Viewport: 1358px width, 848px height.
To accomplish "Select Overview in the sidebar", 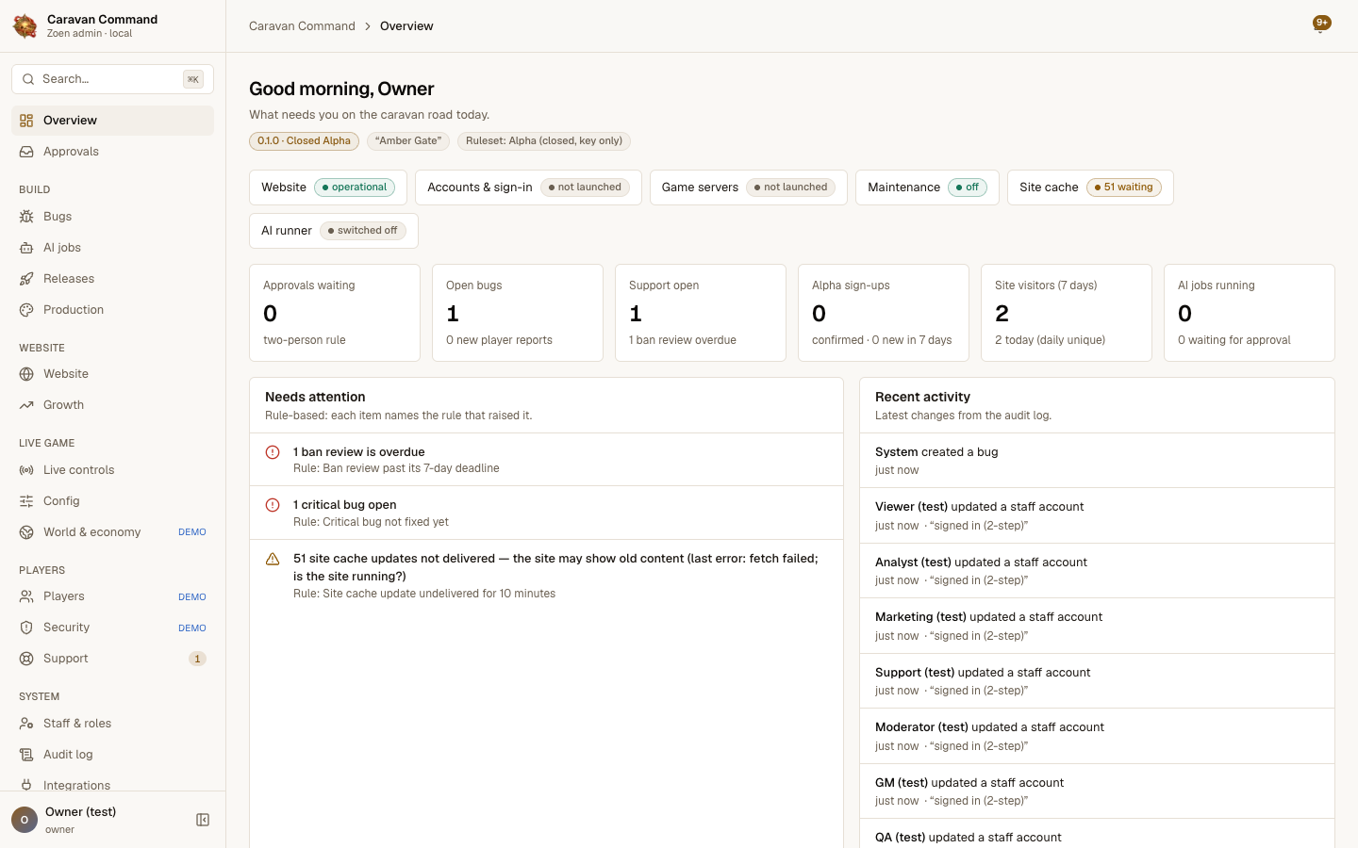I will tap(112, 121).
